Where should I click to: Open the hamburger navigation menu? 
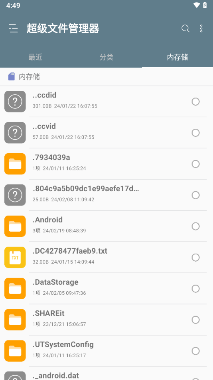pyautogui.click(x=13, y=28)
